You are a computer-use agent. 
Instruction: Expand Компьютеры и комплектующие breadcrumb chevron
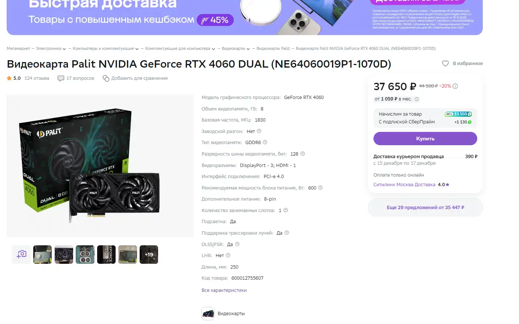[137, 49]
